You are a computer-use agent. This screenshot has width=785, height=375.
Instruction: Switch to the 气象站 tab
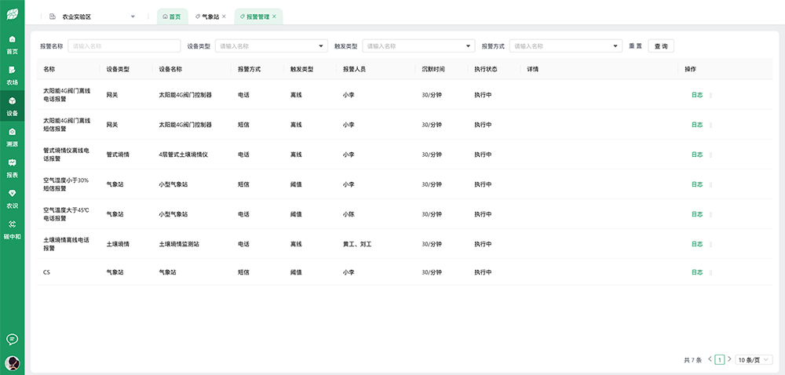(x=210, y=16)
